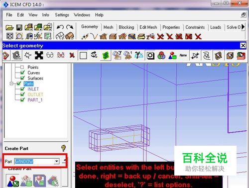Open the geometry file dropdown icon
This screenshot has width=249, height=188.
coord(29,27)
